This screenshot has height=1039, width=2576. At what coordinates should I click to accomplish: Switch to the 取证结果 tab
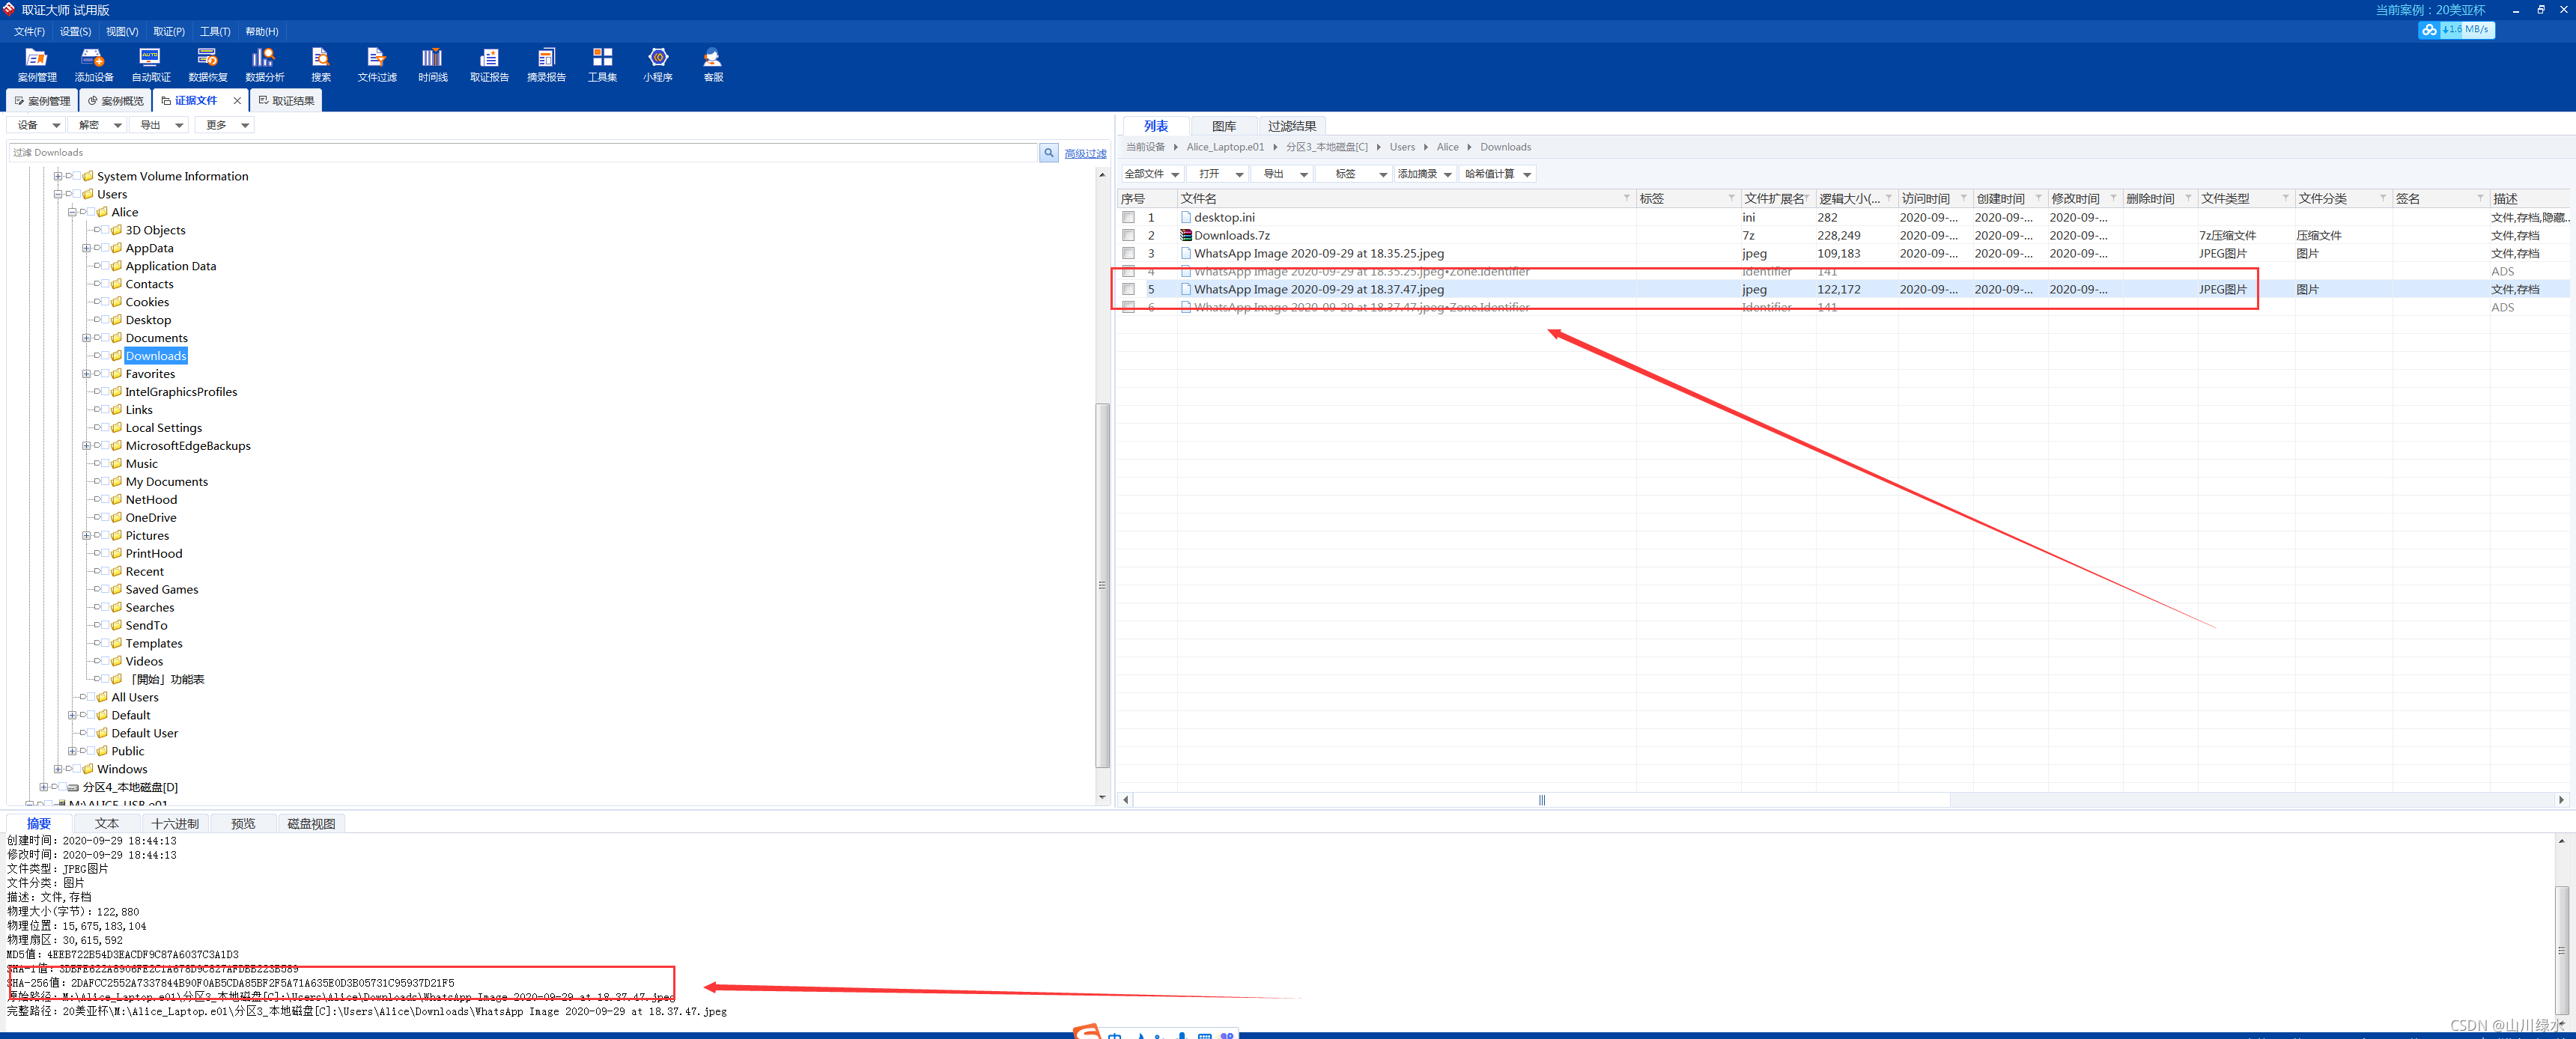pos(286,101)
